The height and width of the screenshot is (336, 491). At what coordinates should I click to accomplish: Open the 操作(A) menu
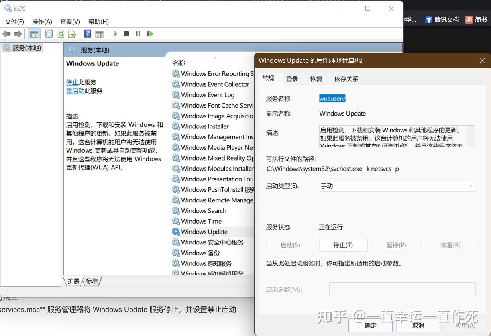tap(42, 22)
